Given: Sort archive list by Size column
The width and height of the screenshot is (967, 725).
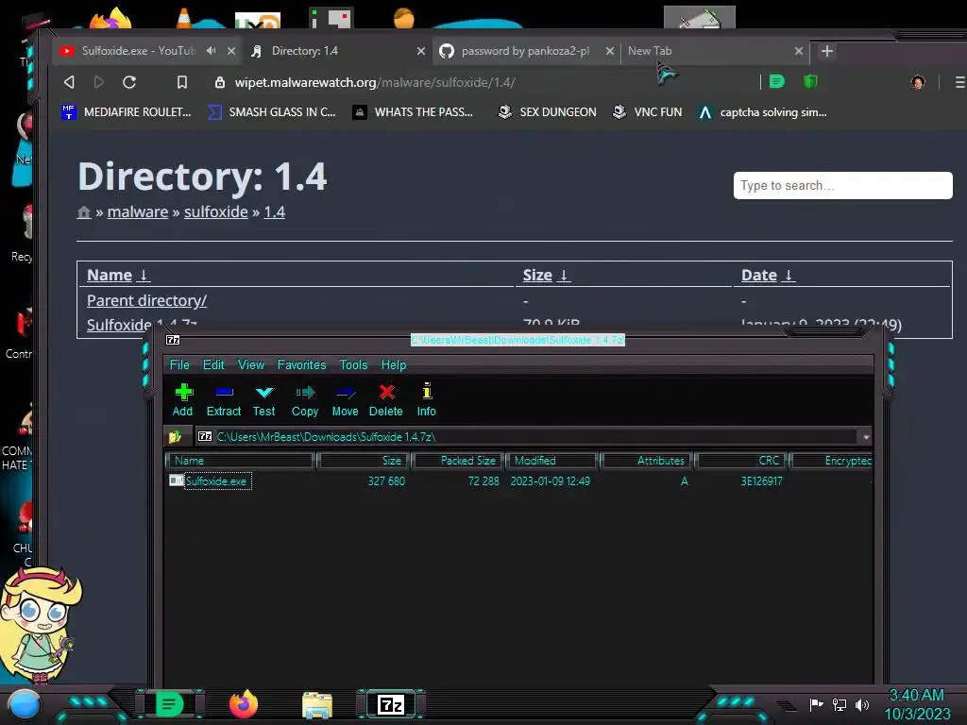Looking at the screenshot, I should click(363, 461).
